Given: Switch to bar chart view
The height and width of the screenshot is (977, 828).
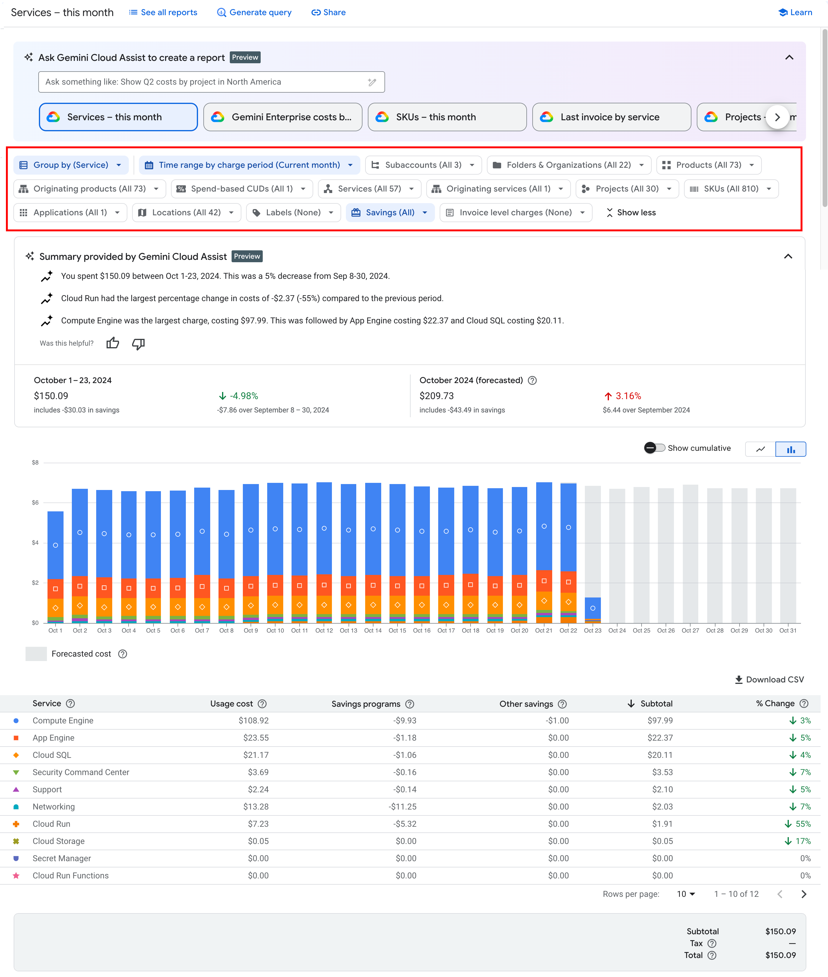Looking at the screenshot, I should coord(791,449).
